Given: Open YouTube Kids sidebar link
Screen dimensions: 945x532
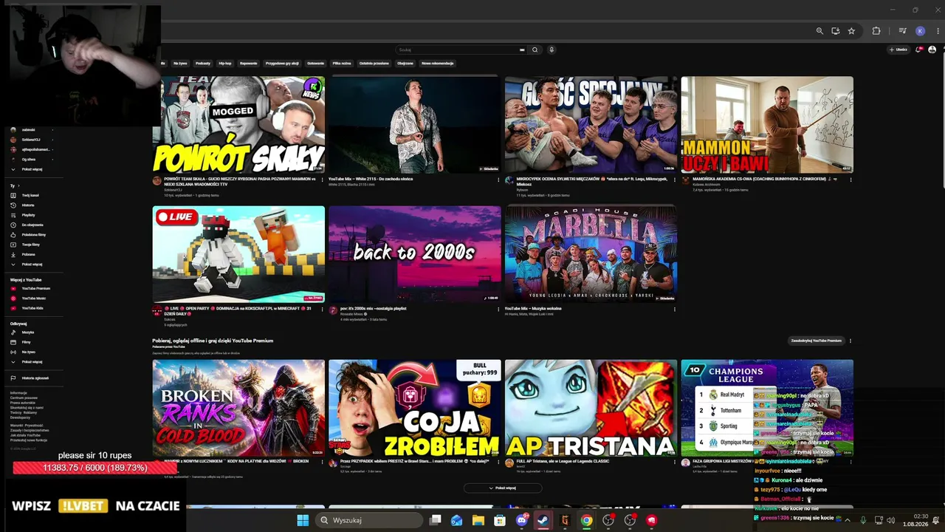Looking at the screenshot, I should pos(28,308).
